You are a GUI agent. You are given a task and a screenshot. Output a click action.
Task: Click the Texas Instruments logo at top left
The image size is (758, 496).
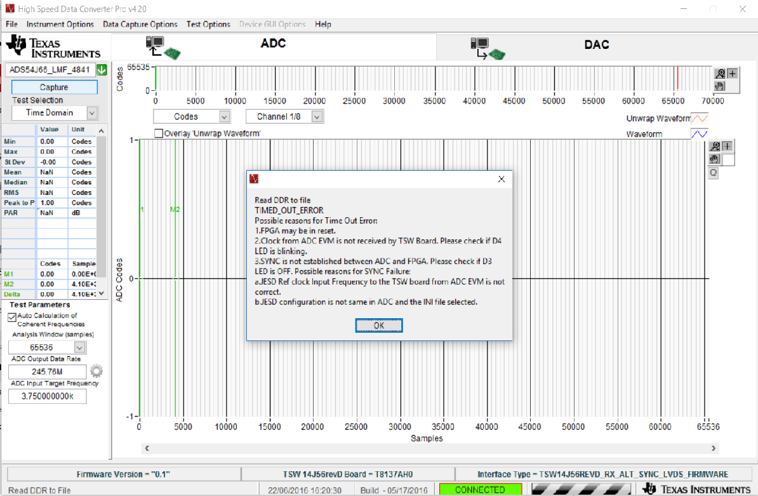53,47
